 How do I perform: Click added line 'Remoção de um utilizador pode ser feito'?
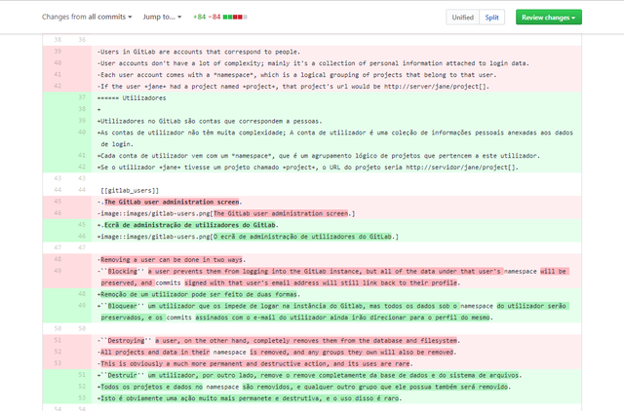tap(199, 294)
